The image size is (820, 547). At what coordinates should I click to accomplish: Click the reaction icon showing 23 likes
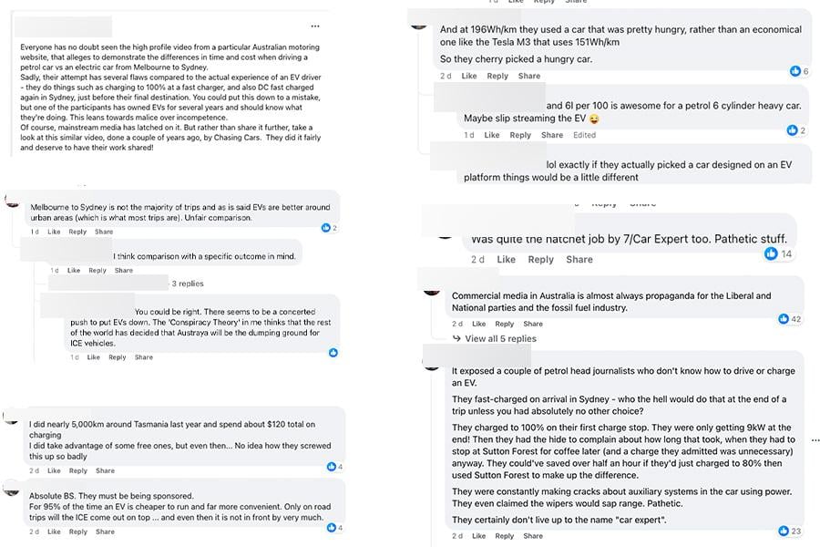pos(783,531)
